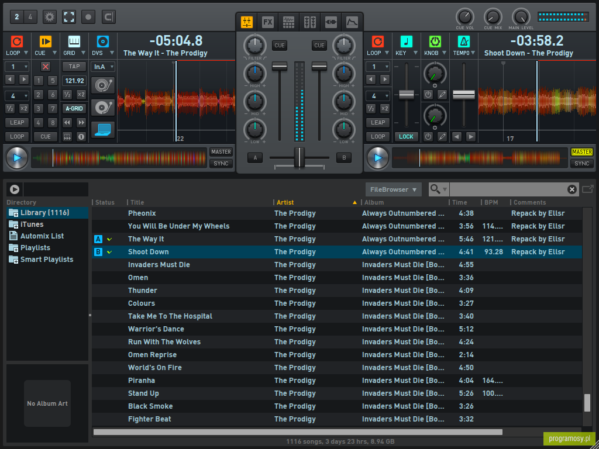Delete cue with red X button

click(46, 67)
